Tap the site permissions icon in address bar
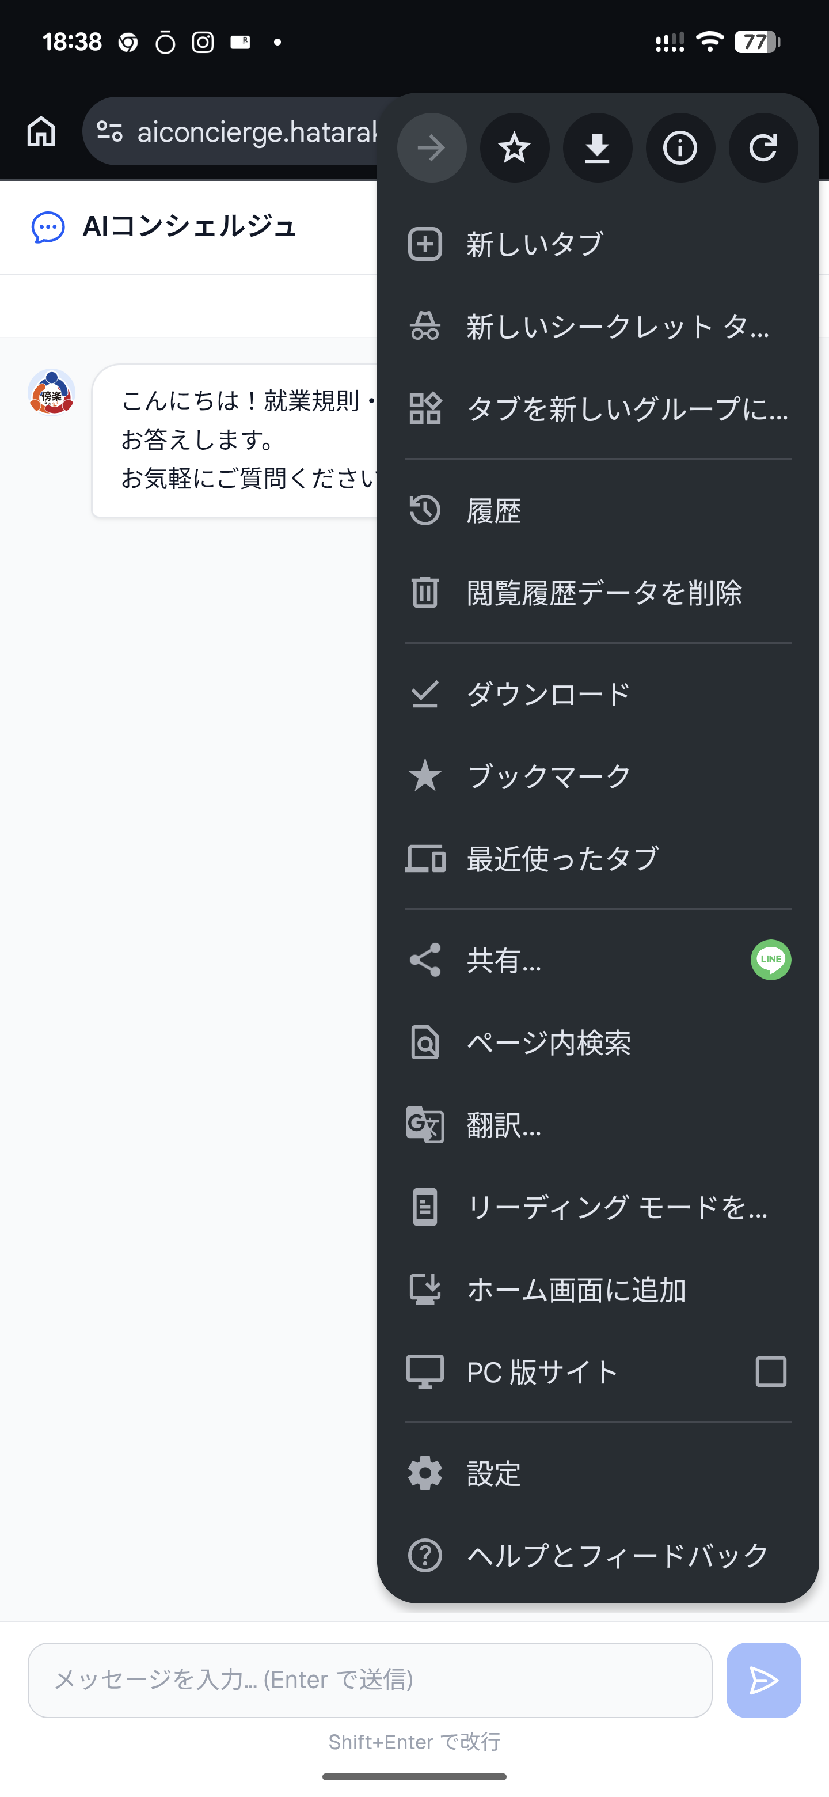The height and width of the screenshot is (1797, 829). point(112,131)
